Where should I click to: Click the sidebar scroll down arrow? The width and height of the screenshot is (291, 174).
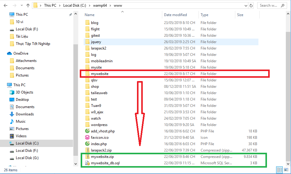click(75, 164)
